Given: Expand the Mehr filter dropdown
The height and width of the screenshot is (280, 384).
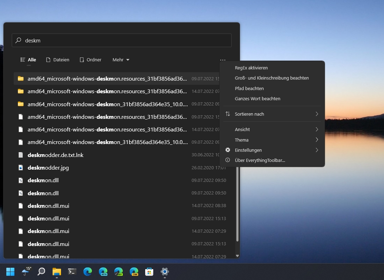Looking at the screenshot, I should (121, 60).
